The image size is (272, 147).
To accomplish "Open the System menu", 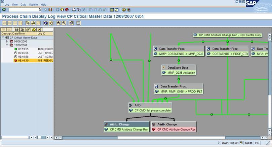I will (x=33, y=5).
